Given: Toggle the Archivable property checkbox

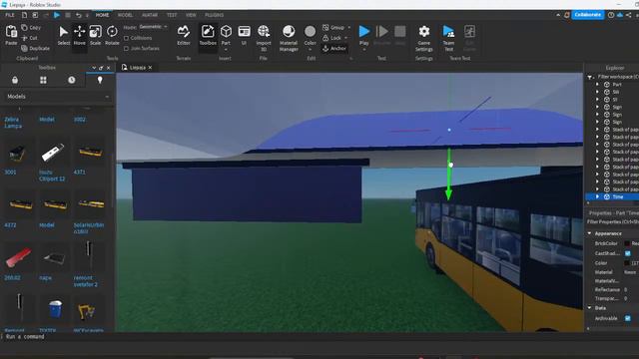Looking at the screenshot, I should pos(628,318).
